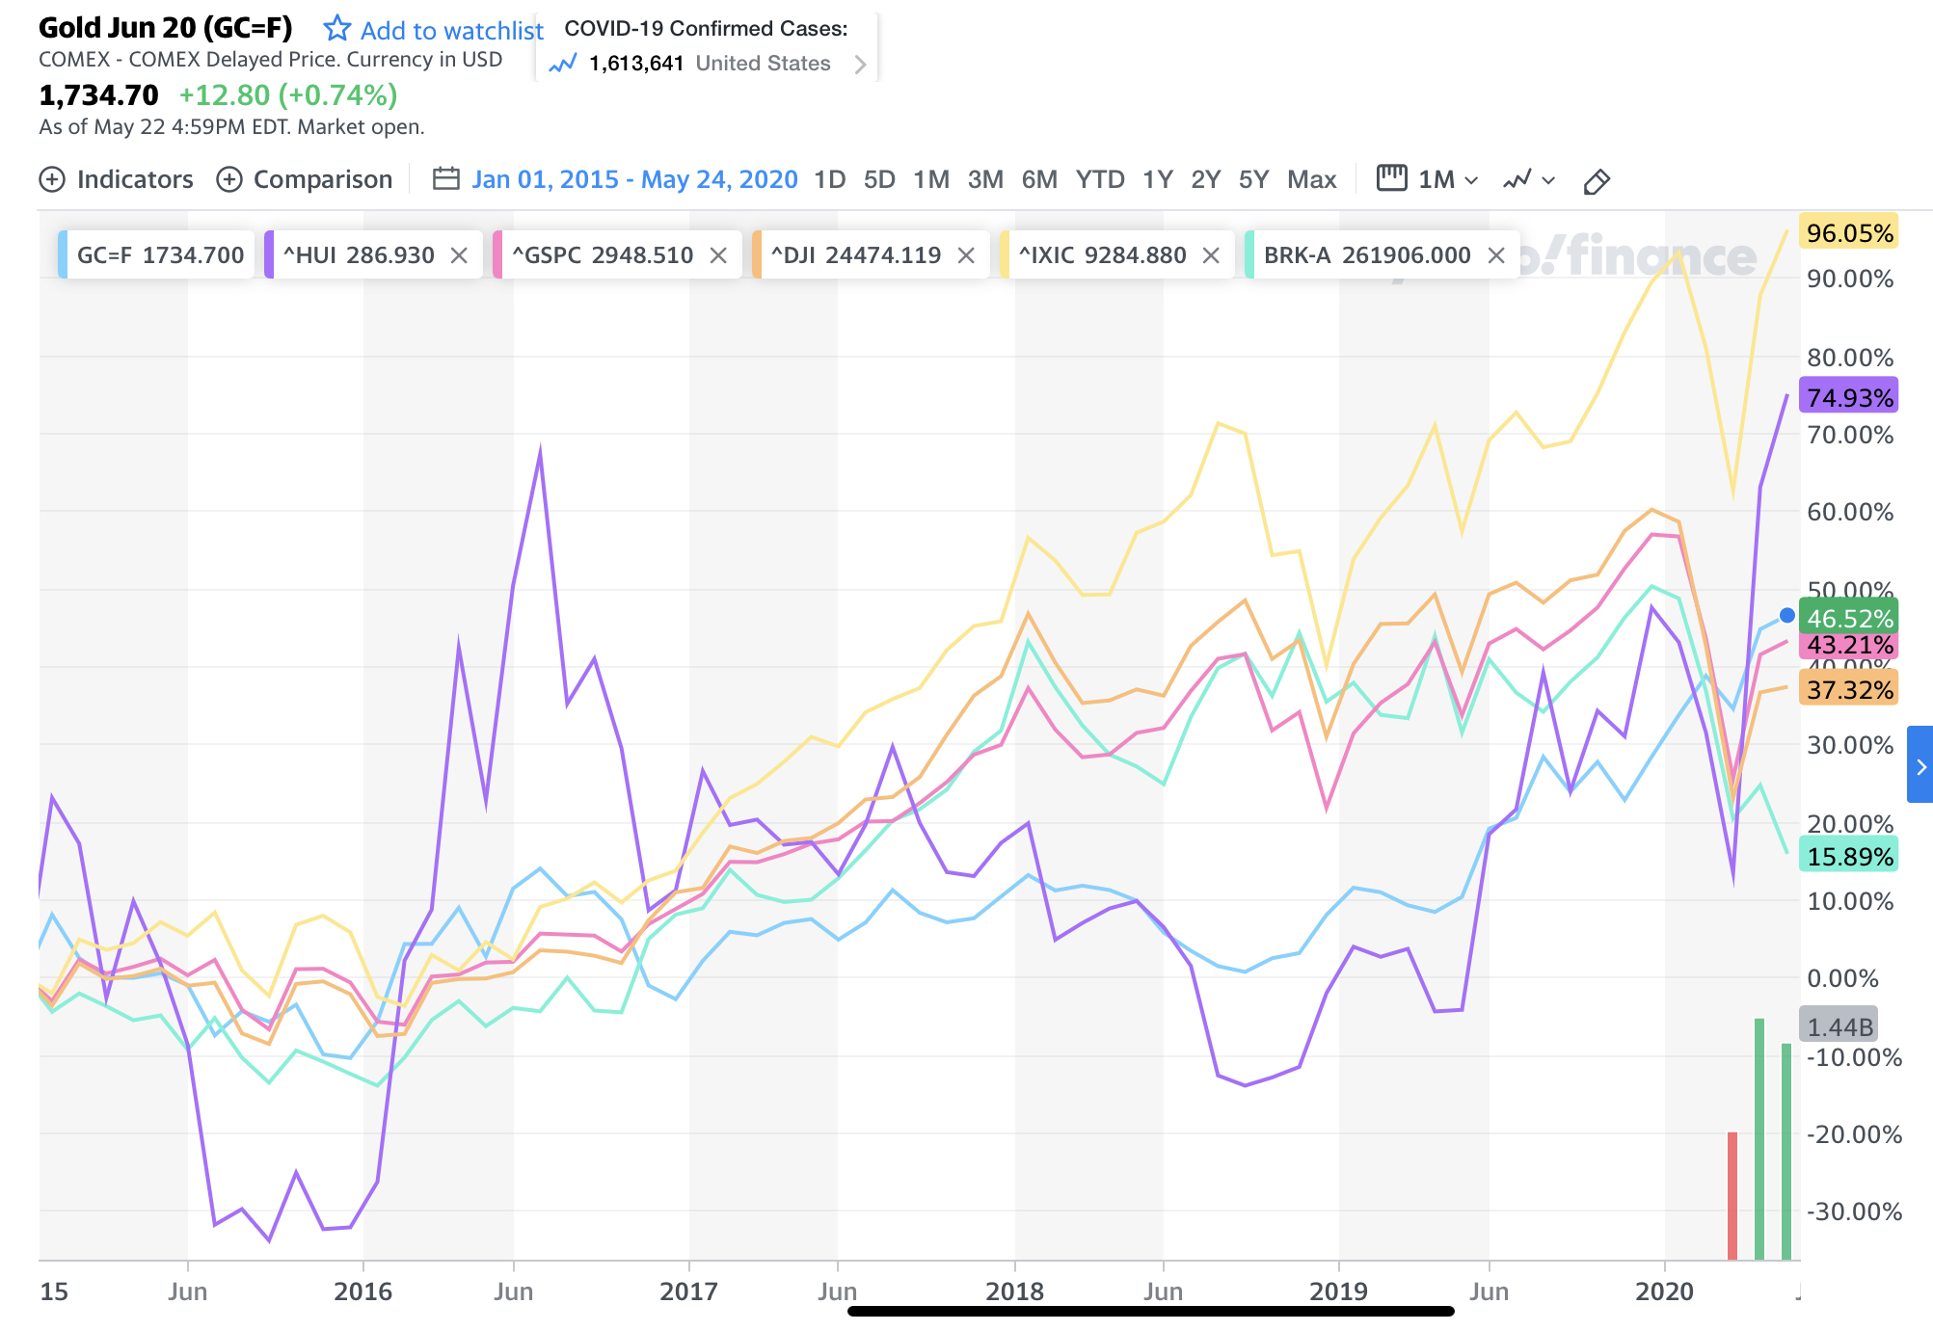
Task: Click the COVID-19 cases chart icon
Action: 562,64
